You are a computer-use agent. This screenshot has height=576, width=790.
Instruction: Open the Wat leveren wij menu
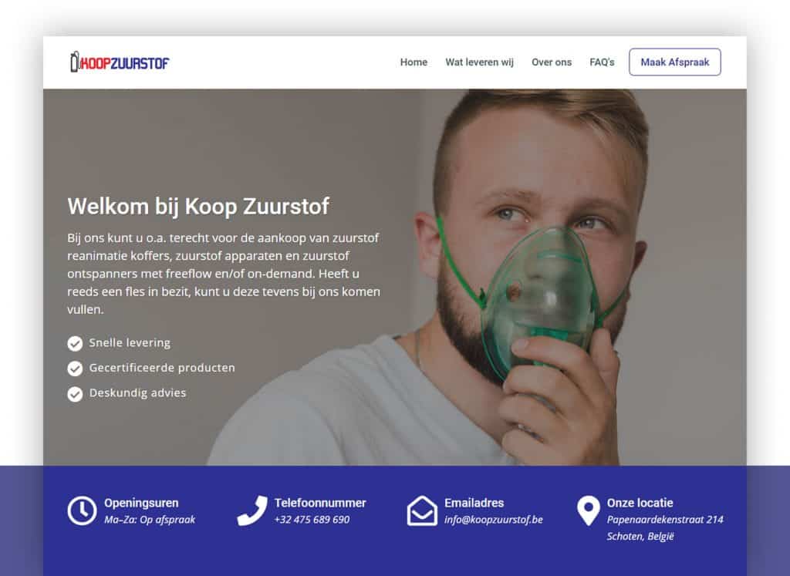tap(479, 62)
